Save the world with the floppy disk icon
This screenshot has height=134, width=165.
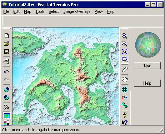(x=6, y=52)
